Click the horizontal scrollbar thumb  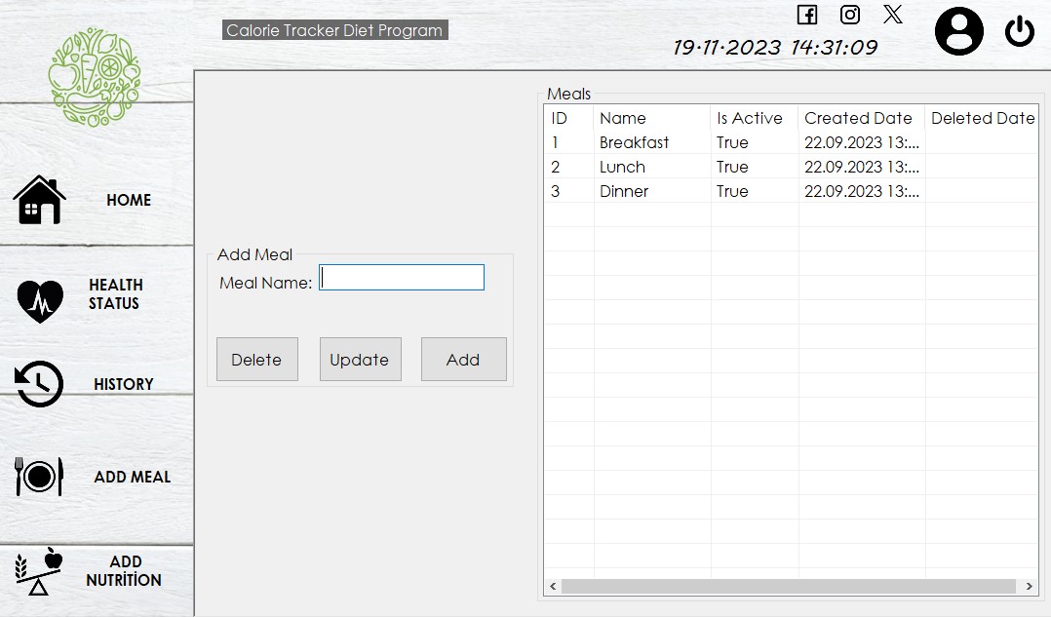[x=788, y=586]
